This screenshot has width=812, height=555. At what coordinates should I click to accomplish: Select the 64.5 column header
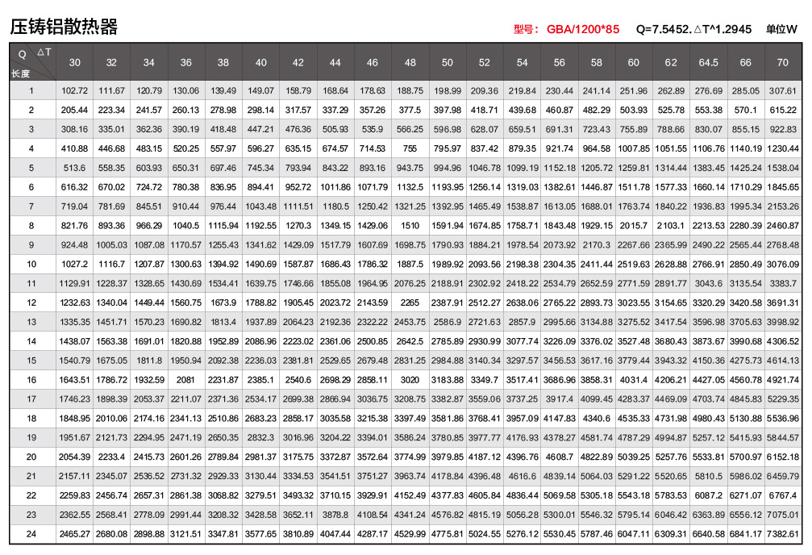pos(708,62)
